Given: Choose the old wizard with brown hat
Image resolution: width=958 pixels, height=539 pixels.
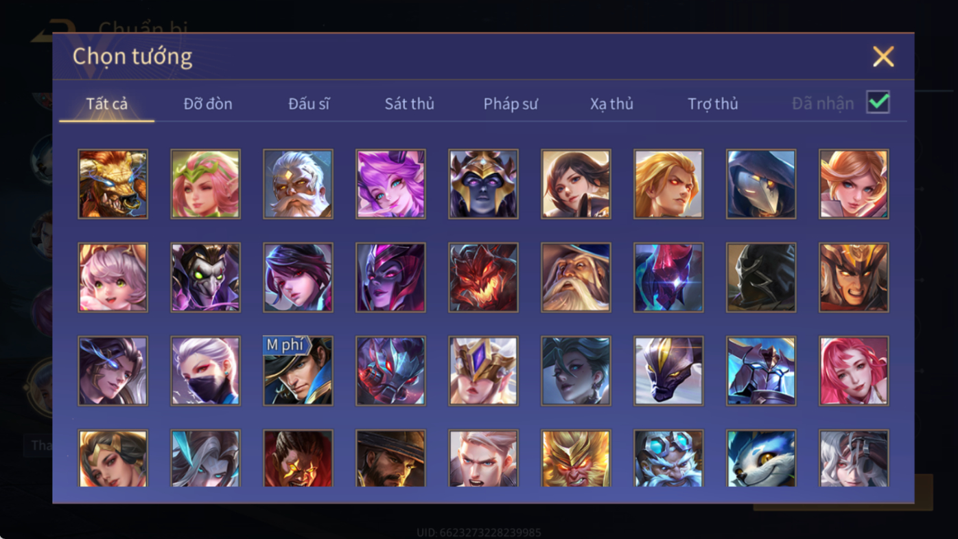Looking at the screenshot, I should pyautogui.click(x=576, y=277).
